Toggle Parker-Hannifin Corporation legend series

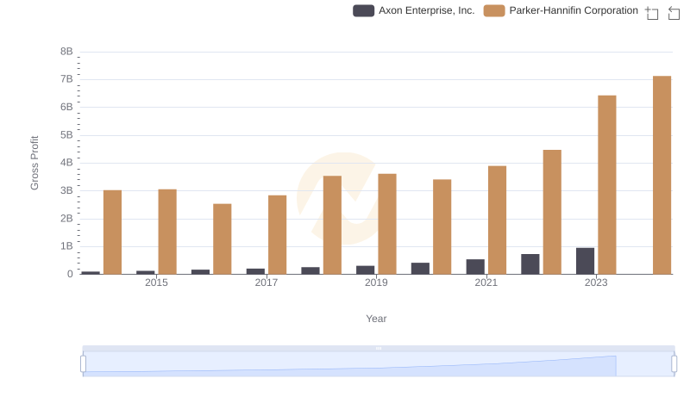point(561,10)
